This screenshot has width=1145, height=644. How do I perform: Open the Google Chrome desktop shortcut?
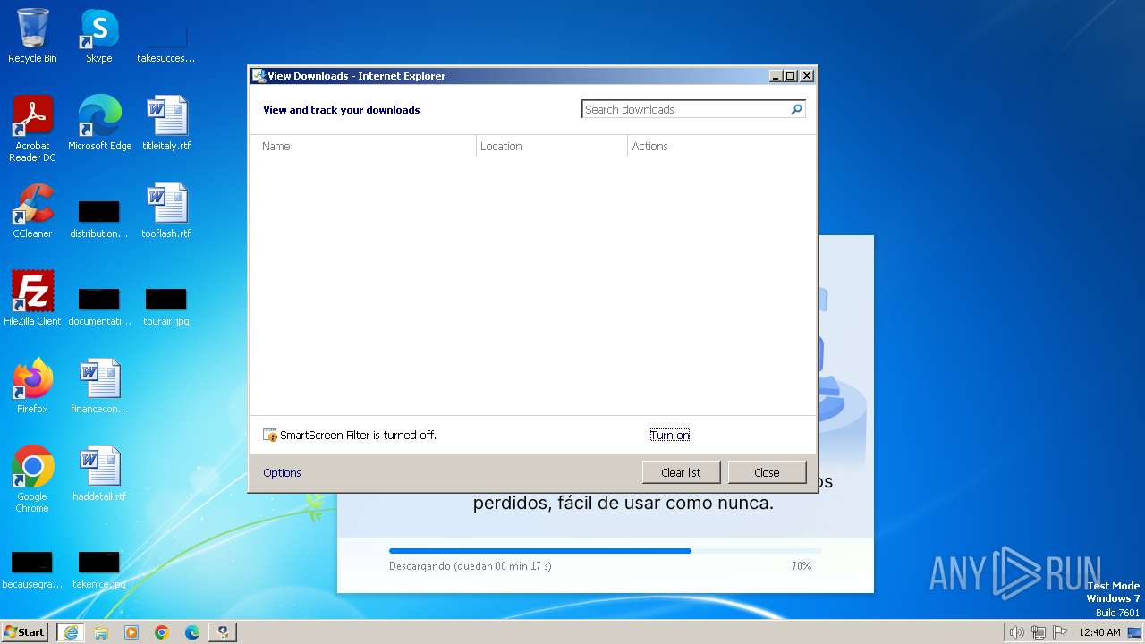coord(32,479)
